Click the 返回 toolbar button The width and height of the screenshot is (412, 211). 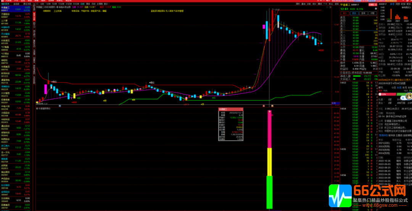click(336, 4)
